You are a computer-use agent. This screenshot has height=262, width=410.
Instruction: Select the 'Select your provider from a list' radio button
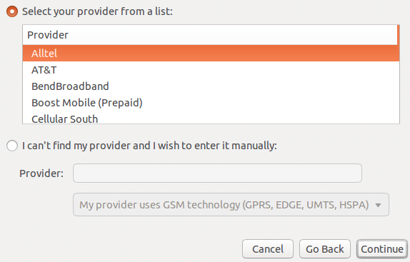[x=12, y=11]
